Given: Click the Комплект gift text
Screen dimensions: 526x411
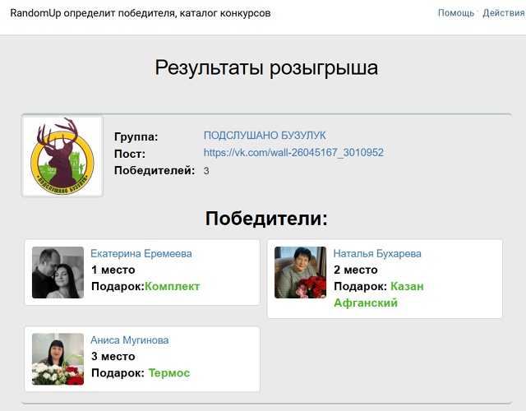Looking at the screenshot, I should click(x=173, y=287).
